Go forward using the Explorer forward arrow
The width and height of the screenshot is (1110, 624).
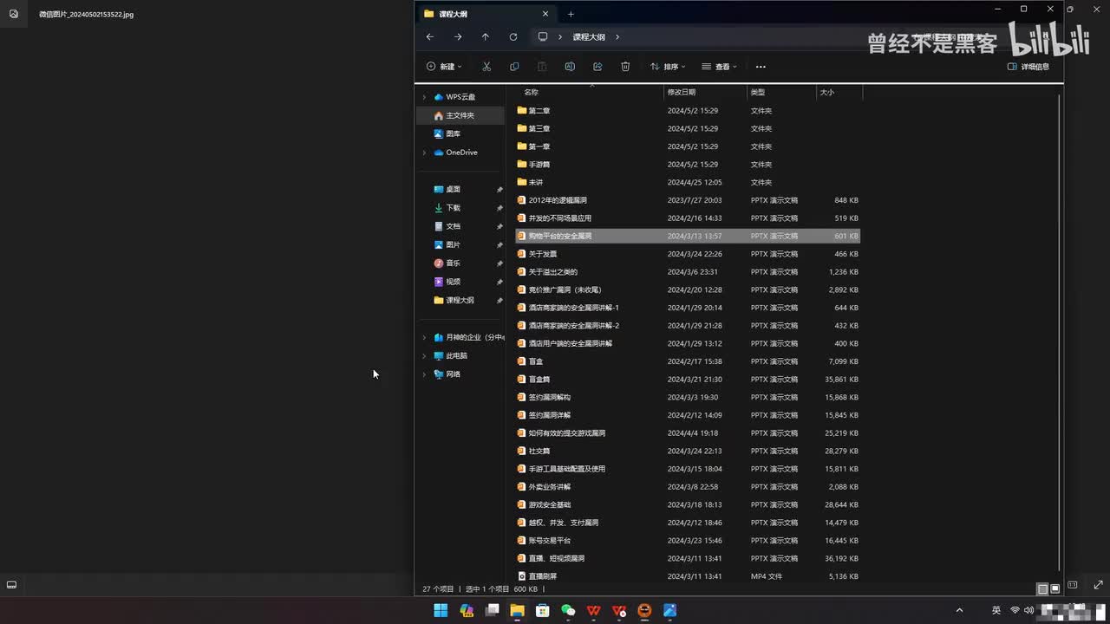pyautogui.click(x=458, y=37)
